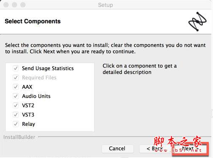213x158 pixels.
Task: Select the Audio Units component label
Action: 36,96
